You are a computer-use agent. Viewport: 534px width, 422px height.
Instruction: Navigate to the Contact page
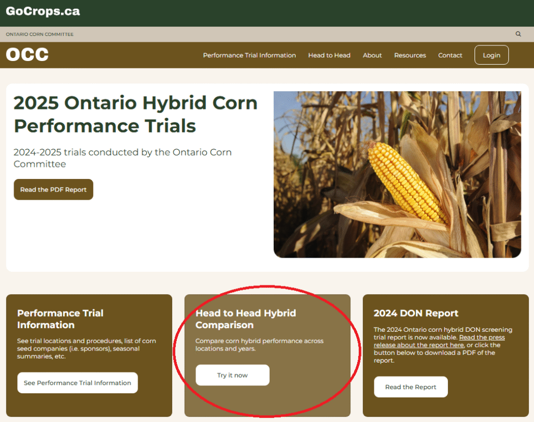(x=450, y=55)
